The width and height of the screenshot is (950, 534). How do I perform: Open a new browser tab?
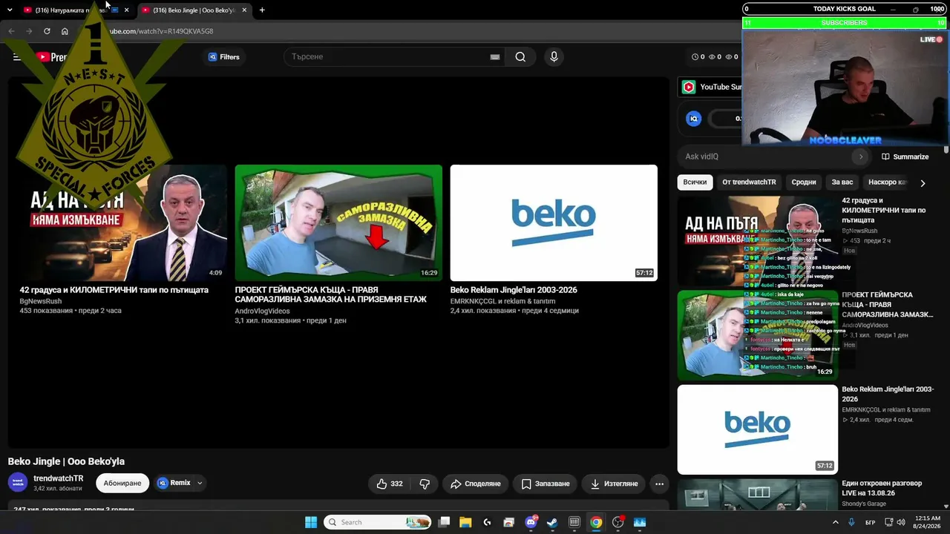pos(262,10)
